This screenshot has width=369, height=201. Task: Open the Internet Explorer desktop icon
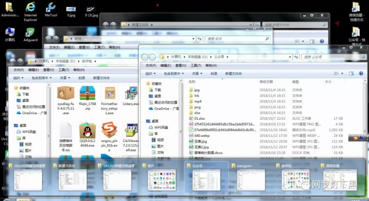coord(30,11)
